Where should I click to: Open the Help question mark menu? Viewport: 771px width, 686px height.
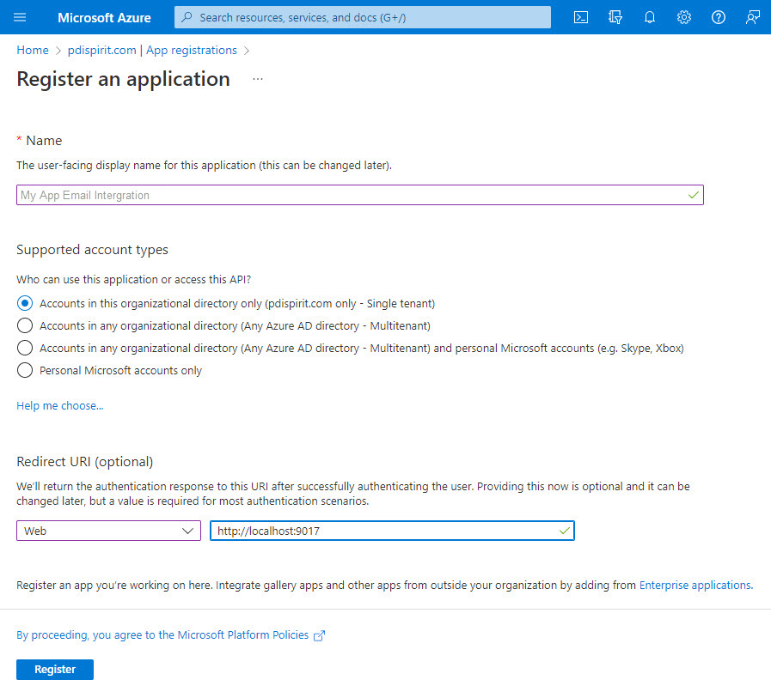tap(719, 18)
